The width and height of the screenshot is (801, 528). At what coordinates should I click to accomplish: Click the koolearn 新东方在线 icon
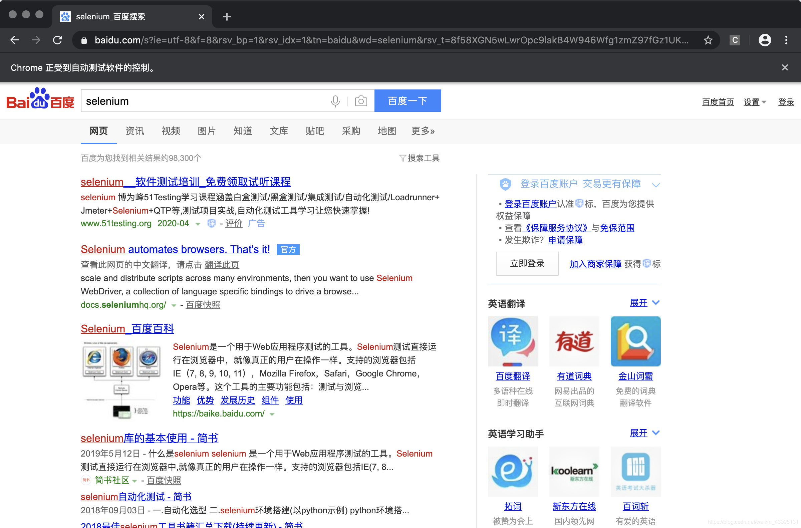574,471
